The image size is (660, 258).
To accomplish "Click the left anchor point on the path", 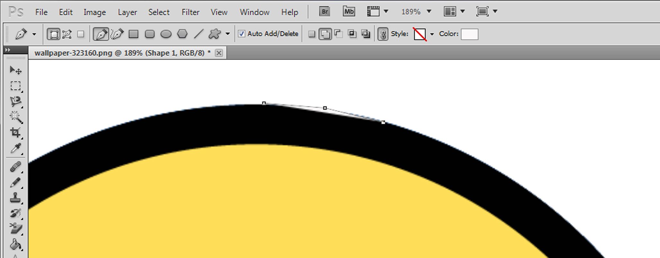I will [x=264, y=103].
